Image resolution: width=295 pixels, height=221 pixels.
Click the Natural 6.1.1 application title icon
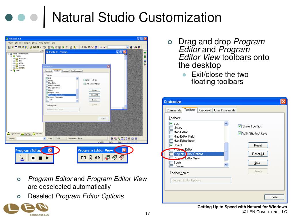click(x=7, y=39)
